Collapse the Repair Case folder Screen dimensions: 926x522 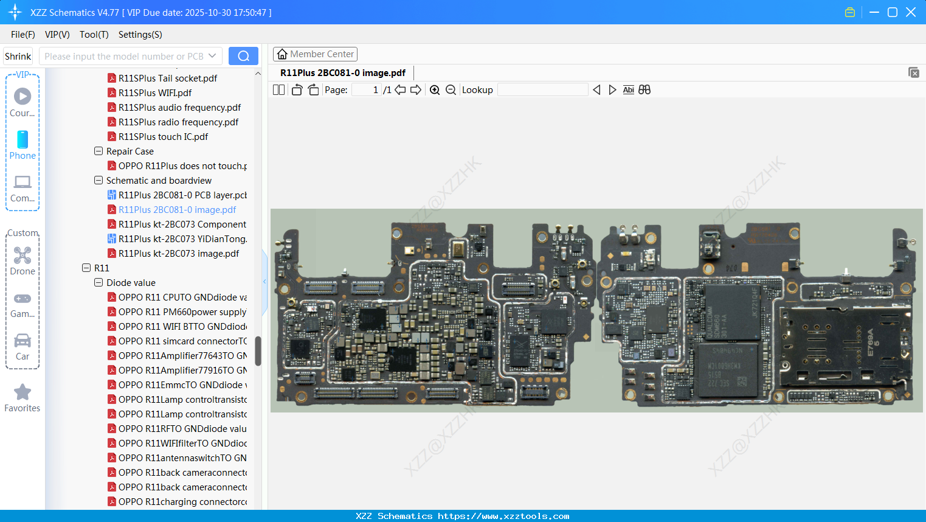click(x=98, y=151)
